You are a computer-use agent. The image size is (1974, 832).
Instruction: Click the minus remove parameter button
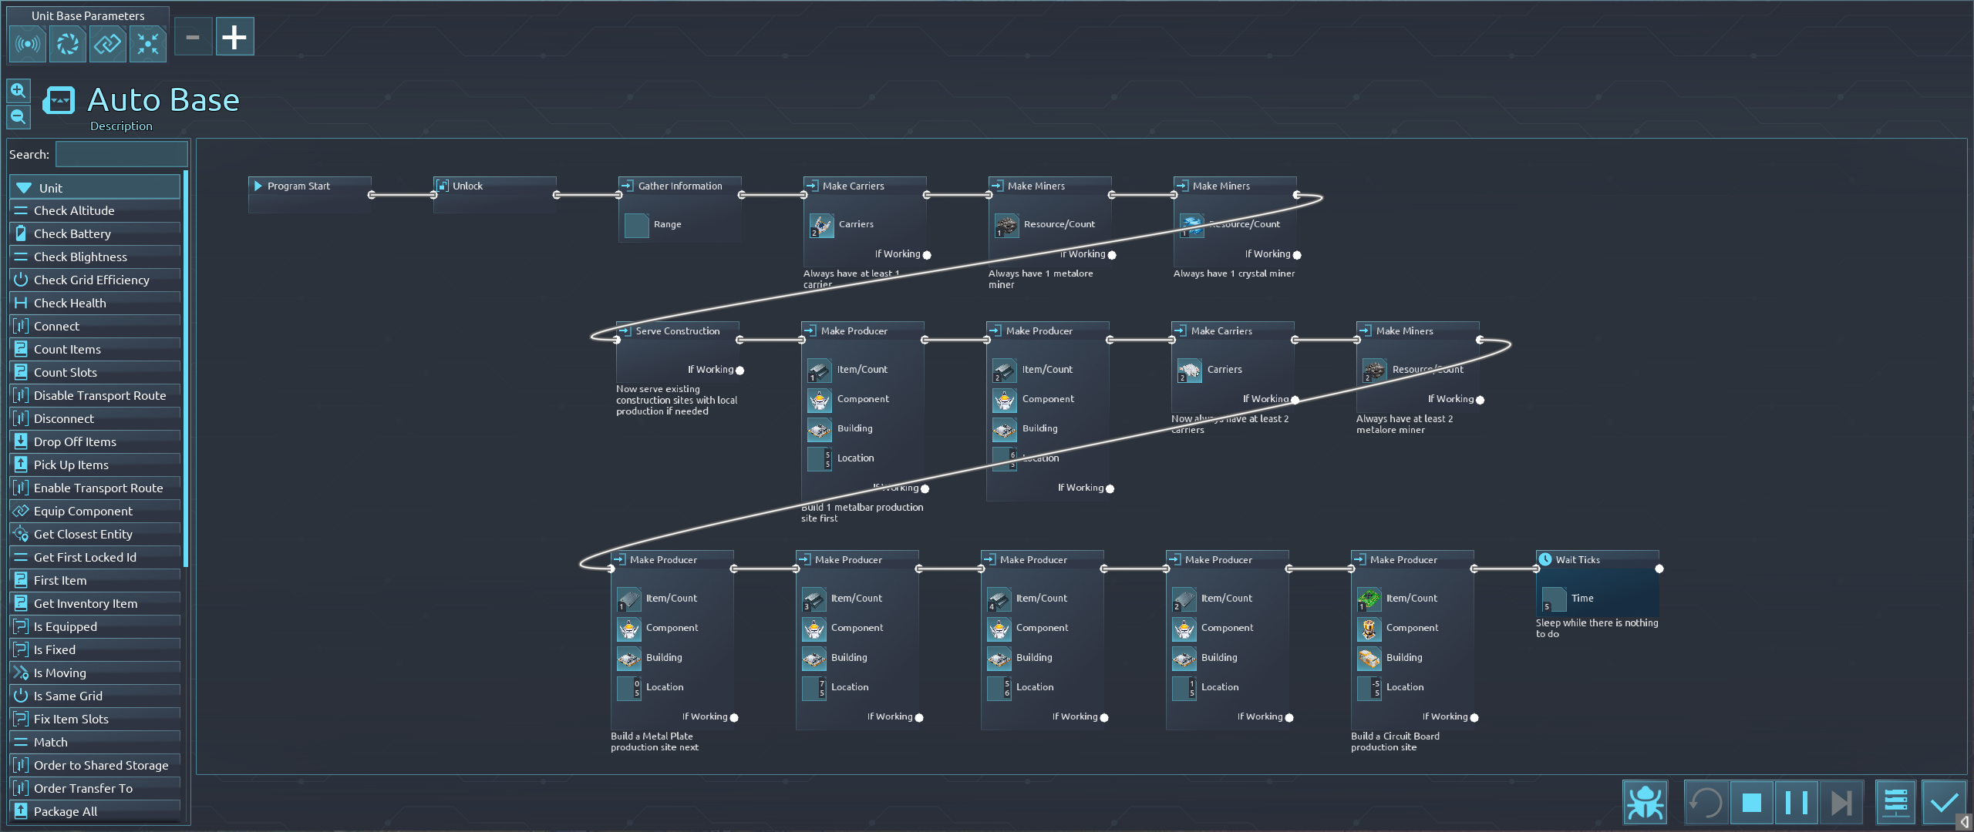tap(193, 36)
